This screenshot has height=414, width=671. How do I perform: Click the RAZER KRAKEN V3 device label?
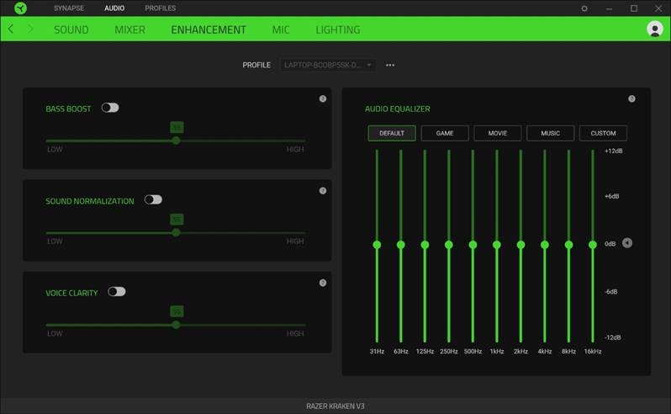[x=335, y=406]
